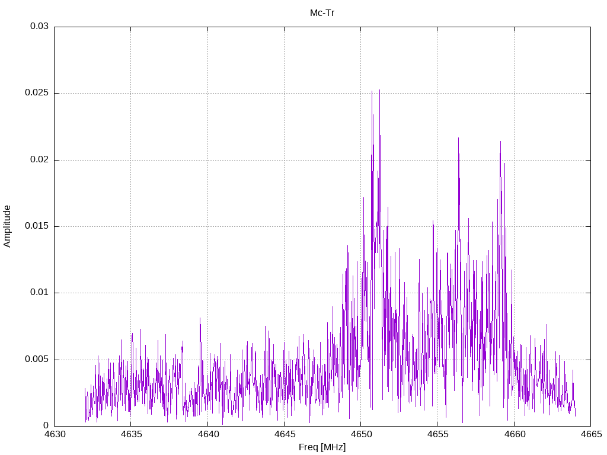607x455 pixels.
Task: Click the 4660 x-axis tick label
Action: (515, 434)
